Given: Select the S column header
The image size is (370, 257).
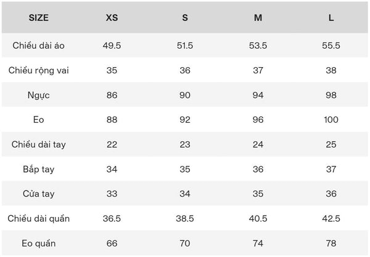Looking at the screenshot, I should point(185,18).
